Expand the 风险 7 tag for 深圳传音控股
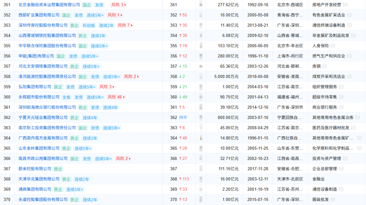 click(125, 25)
